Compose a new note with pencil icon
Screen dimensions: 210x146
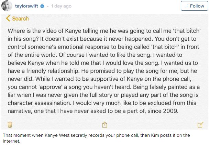click(x=200, y=125)
